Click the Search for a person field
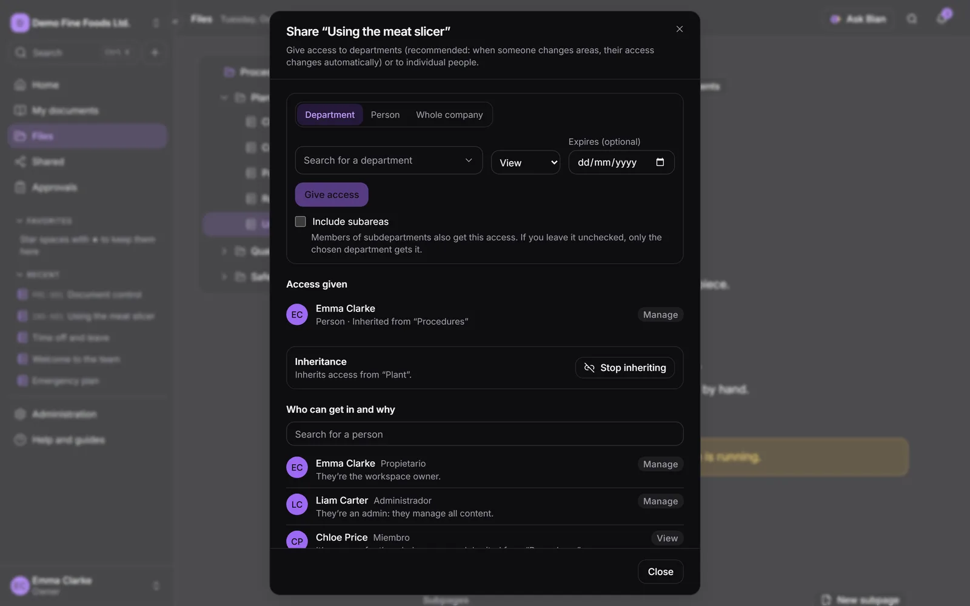 (x=484, y=434)
